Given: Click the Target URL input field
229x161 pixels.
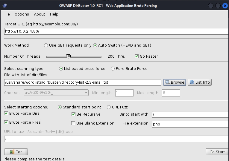Looking at the screenshot, I should [116, 31].
